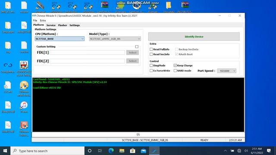Click the 'Load IDBase v8331 Ok!' log line
Viewport: 276px width, 155px height.
click(47, 88)
